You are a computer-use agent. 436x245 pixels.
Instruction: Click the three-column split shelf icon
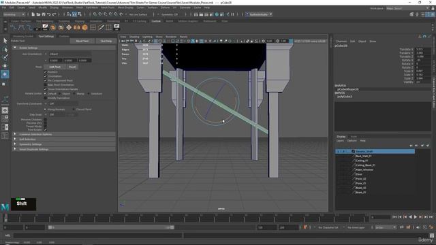click(x=109, y=27)
